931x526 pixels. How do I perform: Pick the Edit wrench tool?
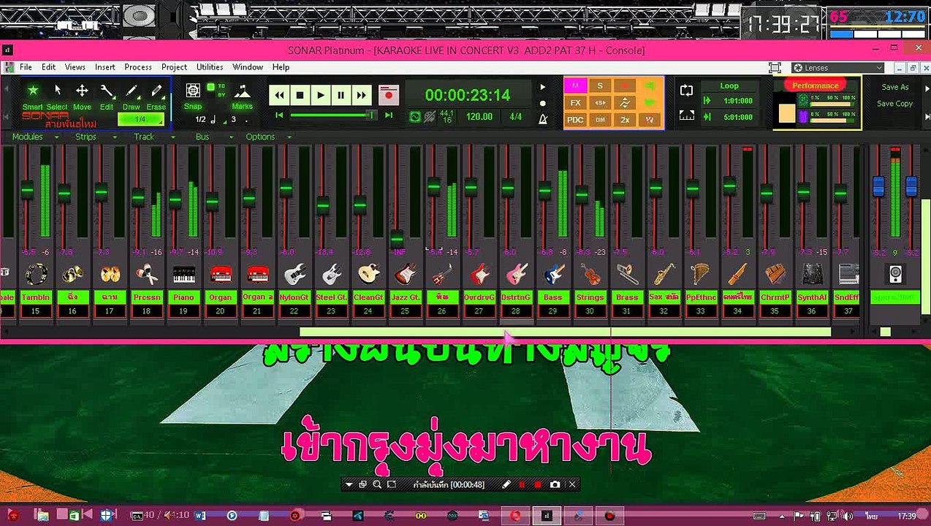coord(107,95)
